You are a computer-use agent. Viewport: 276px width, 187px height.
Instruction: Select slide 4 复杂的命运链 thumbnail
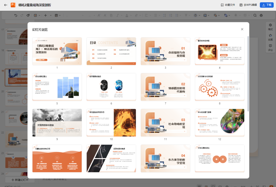tap(220, 51)
